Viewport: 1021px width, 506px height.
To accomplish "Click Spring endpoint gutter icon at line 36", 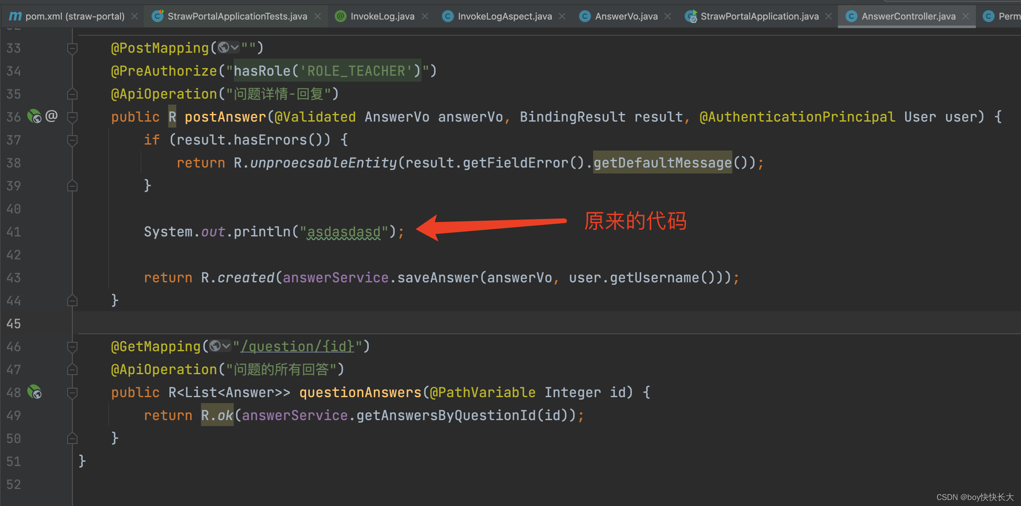I will [x=34, y=116].
